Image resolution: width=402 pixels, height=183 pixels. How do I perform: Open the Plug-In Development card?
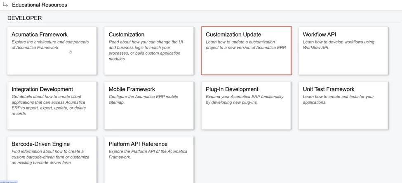[246, 106]
